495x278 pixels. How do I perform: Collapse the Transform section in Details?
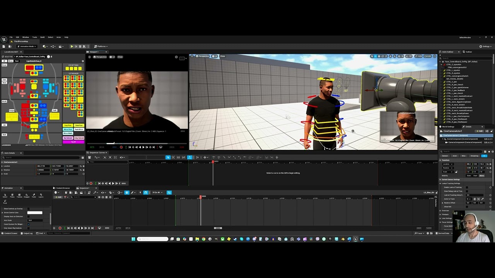(440, 160)
